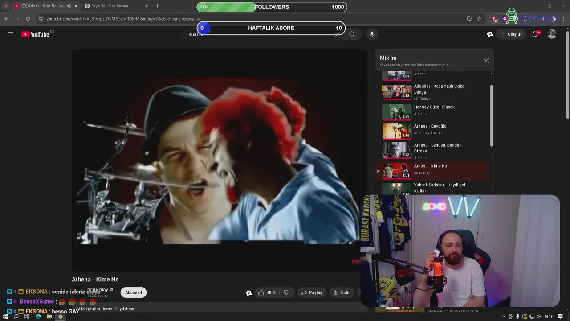Image resolution: width=570 pixels, height=321 pixels.
Task: Click the taskbar clock showing 16:18
Action: click(x=549, y=317)
